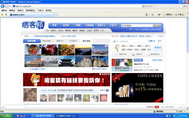This screenshot has width=189, height=118.
Task: Click the Add to Favorites icon
Action: click(x=6, y=14)
